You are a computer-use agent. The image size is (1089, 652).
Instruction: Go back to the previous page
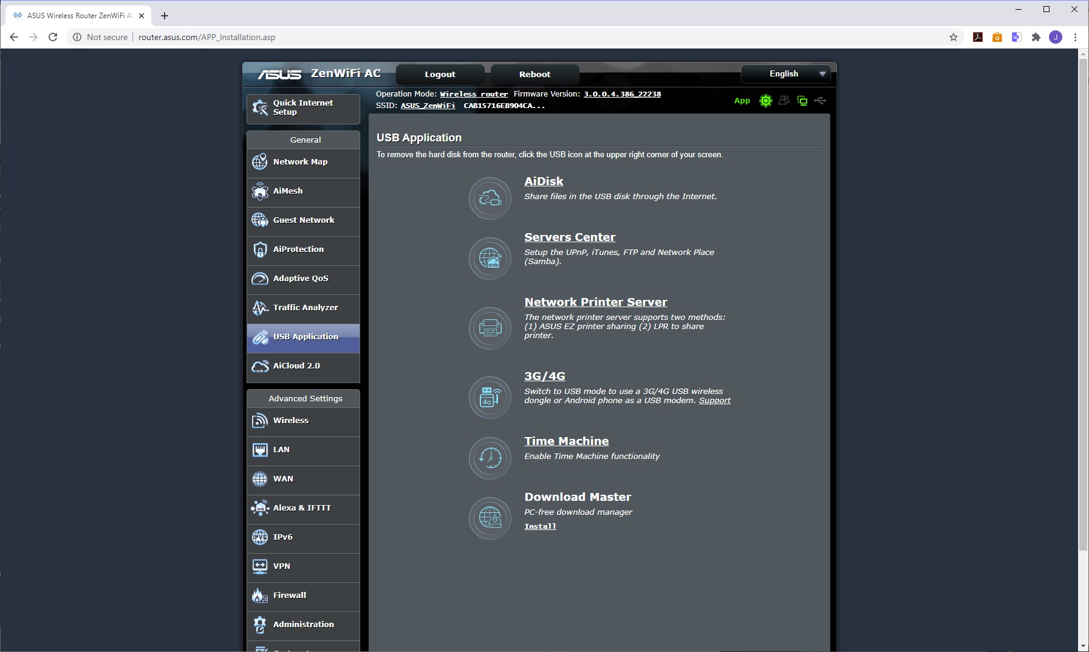point(14,37)
